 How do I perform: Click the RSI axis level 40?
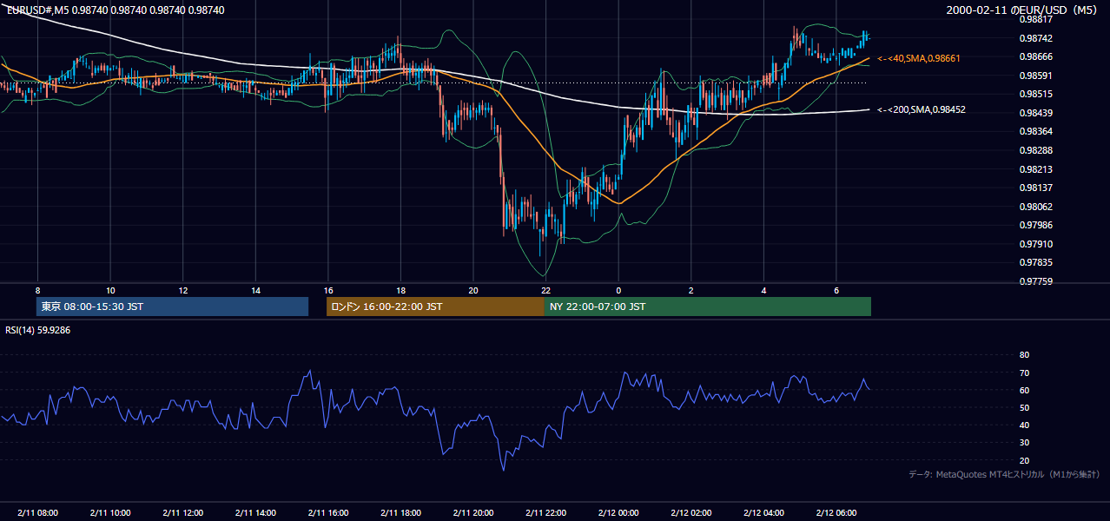[1024, 425]
